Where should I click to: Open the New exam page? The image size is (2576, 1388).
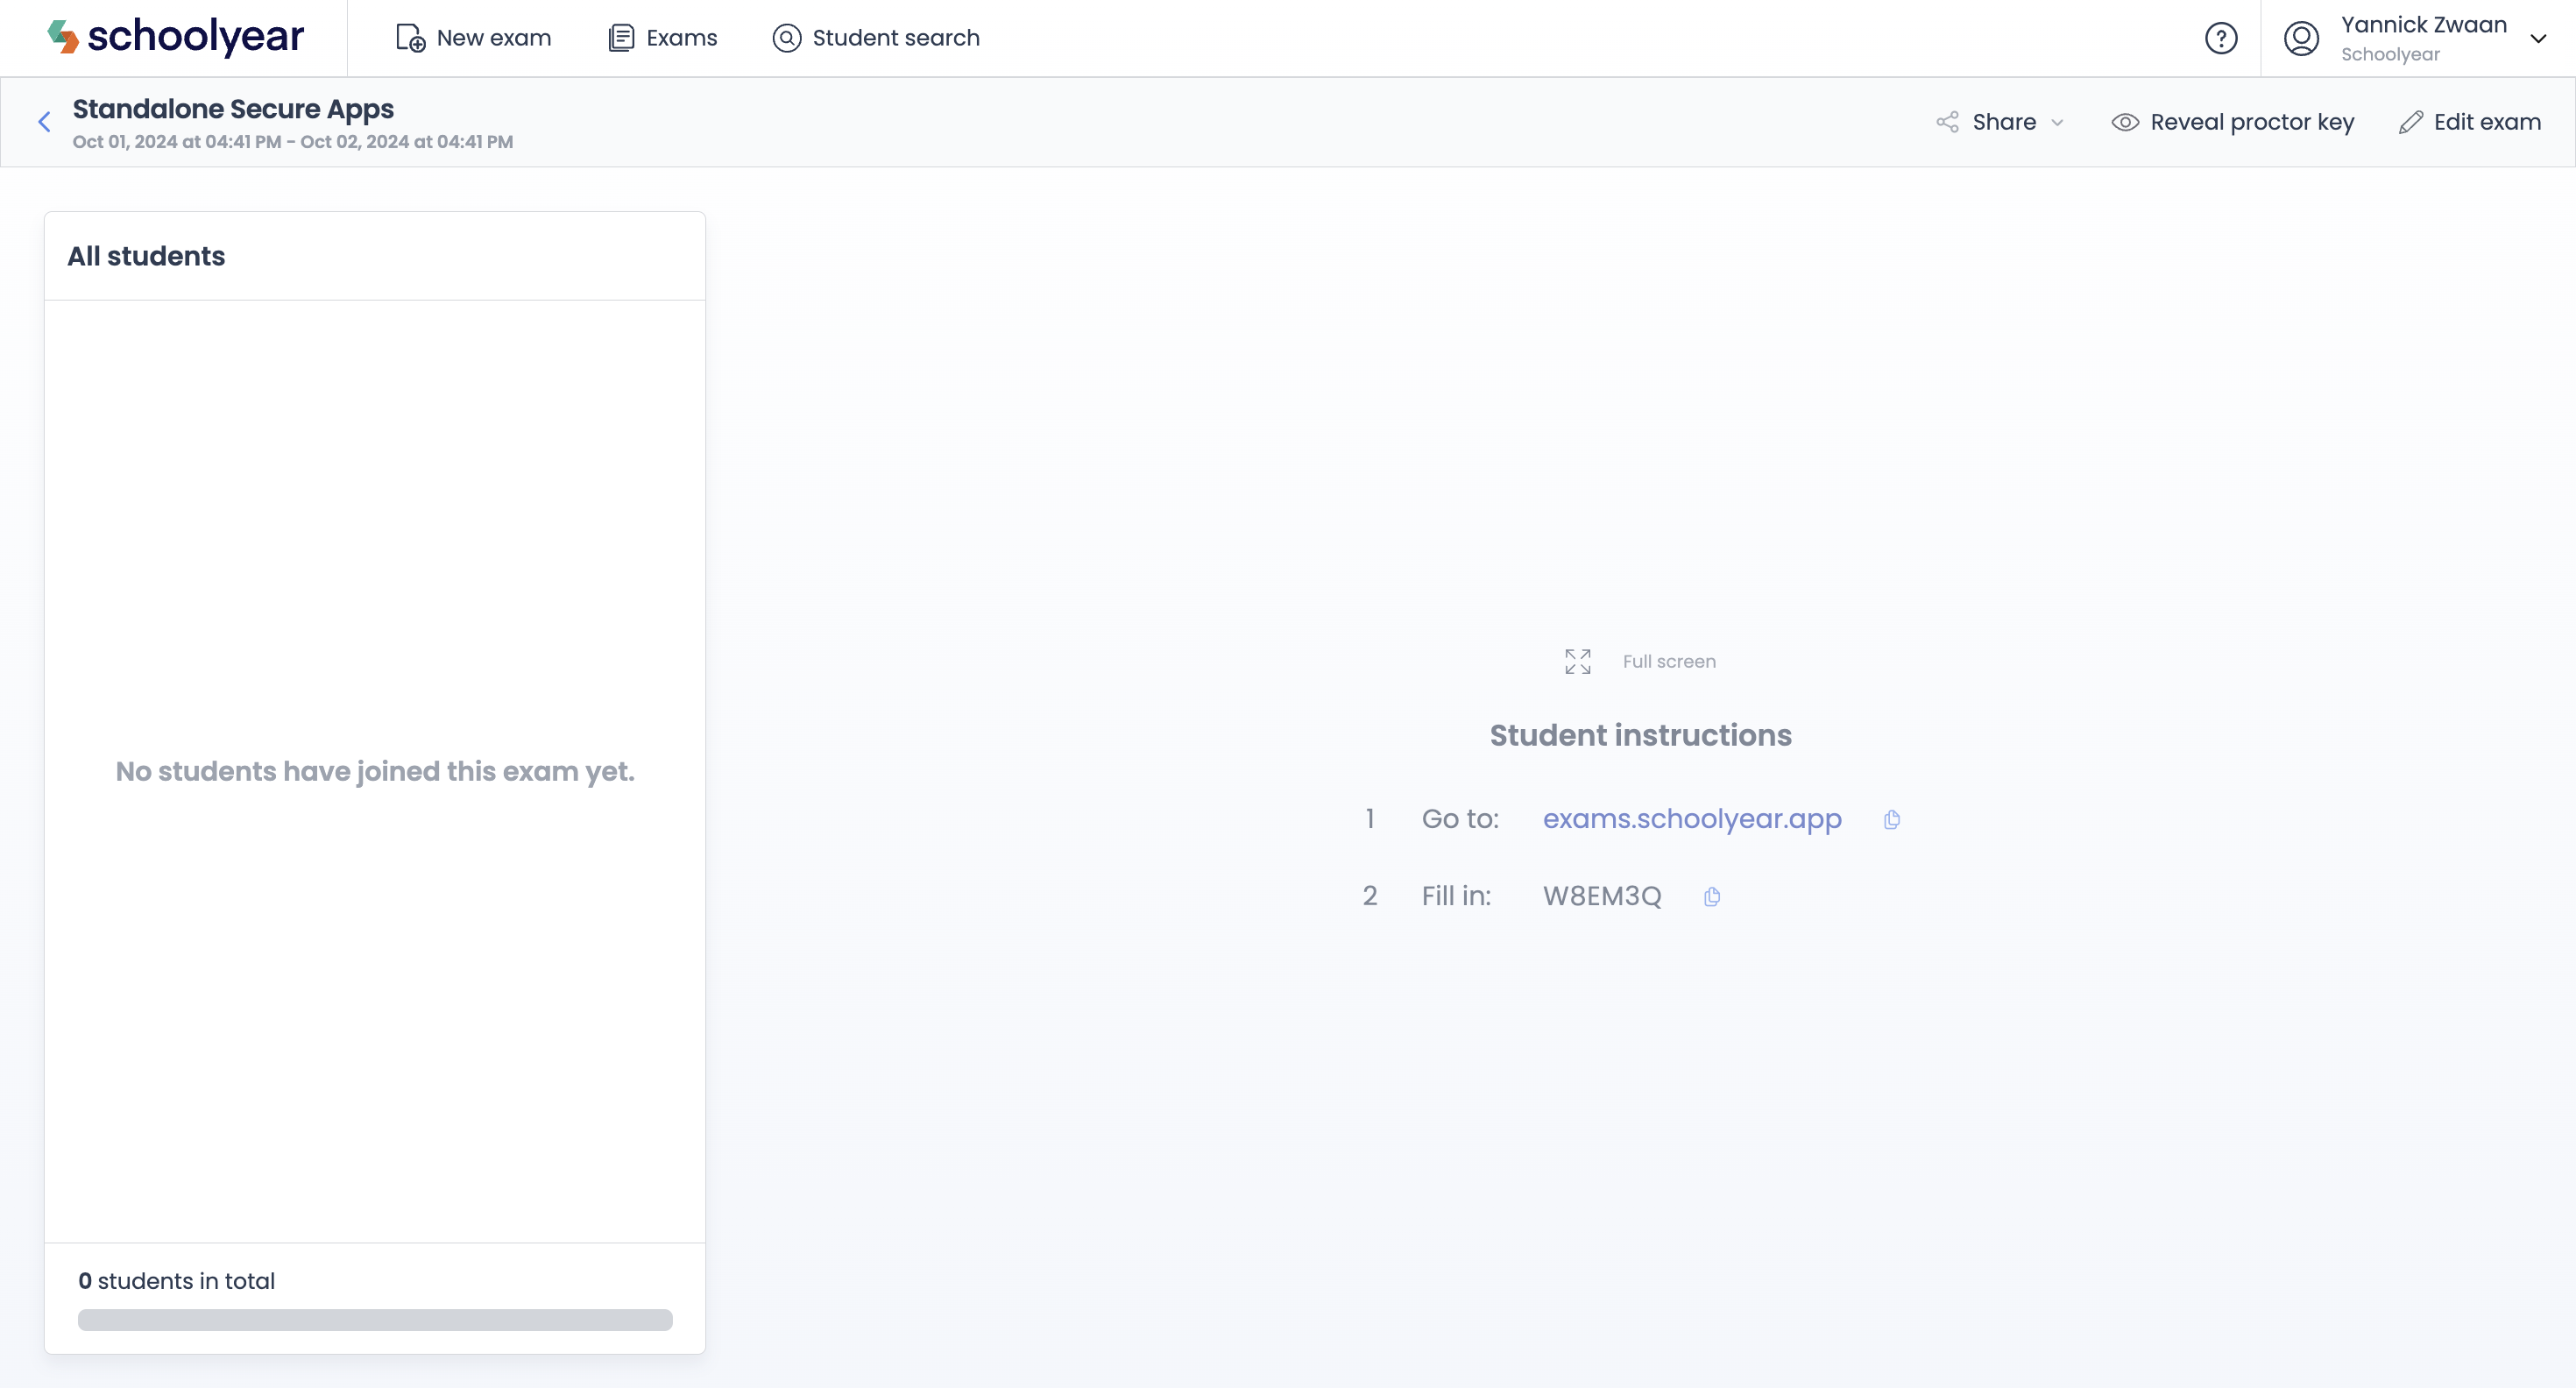(x=474, y=38)
